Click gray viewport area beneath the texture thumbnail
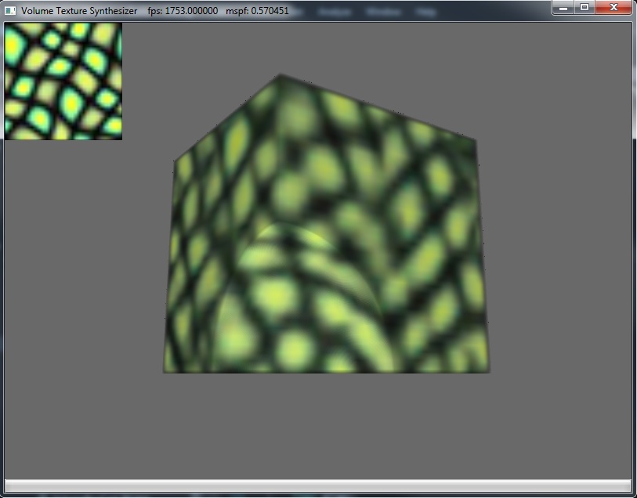This screenshot has height=498, width=637. [63, 235]
